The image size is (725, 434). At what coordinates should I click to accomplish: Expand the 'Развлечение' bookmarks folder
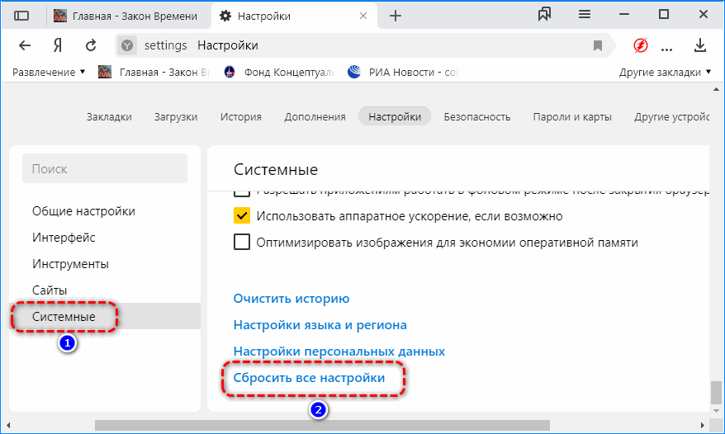(x=49, y=72)
